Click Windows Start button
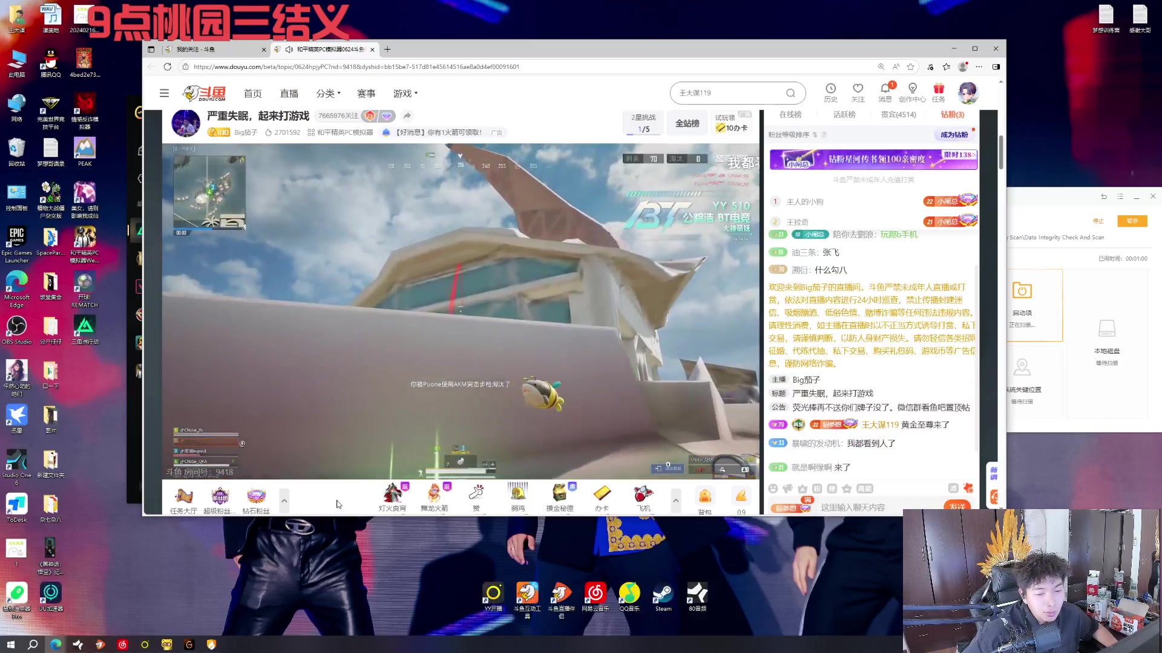 click(x=10, y=645)
